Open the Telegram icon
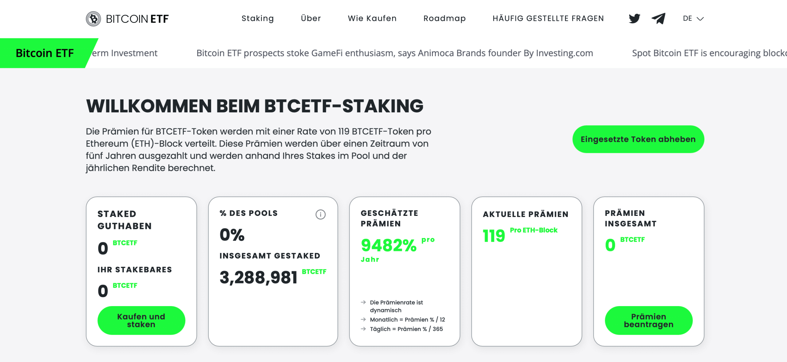787x362 pixels. tap(658, 18)
